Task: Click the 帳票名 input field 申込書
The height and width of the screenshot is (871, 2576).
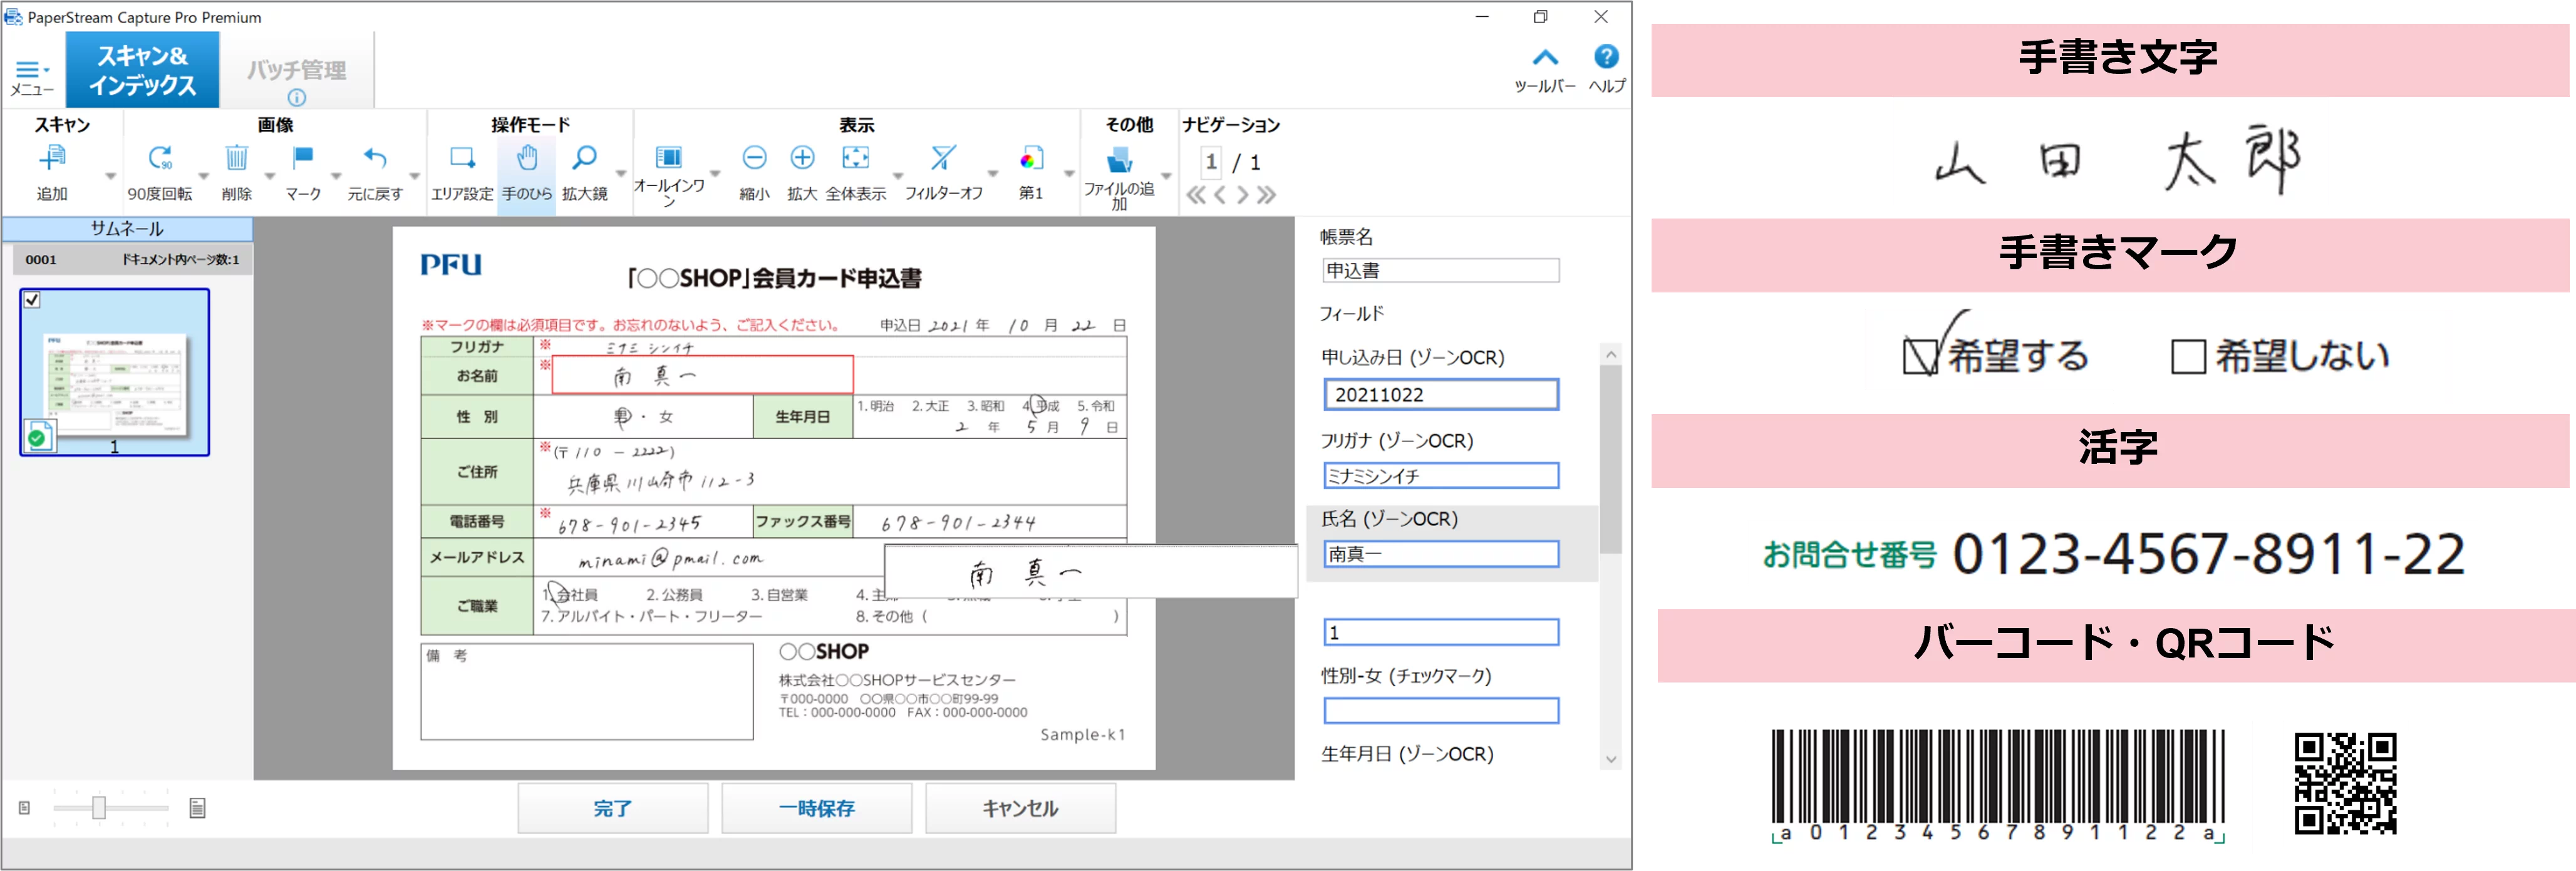Action: tap(1441, 271)
